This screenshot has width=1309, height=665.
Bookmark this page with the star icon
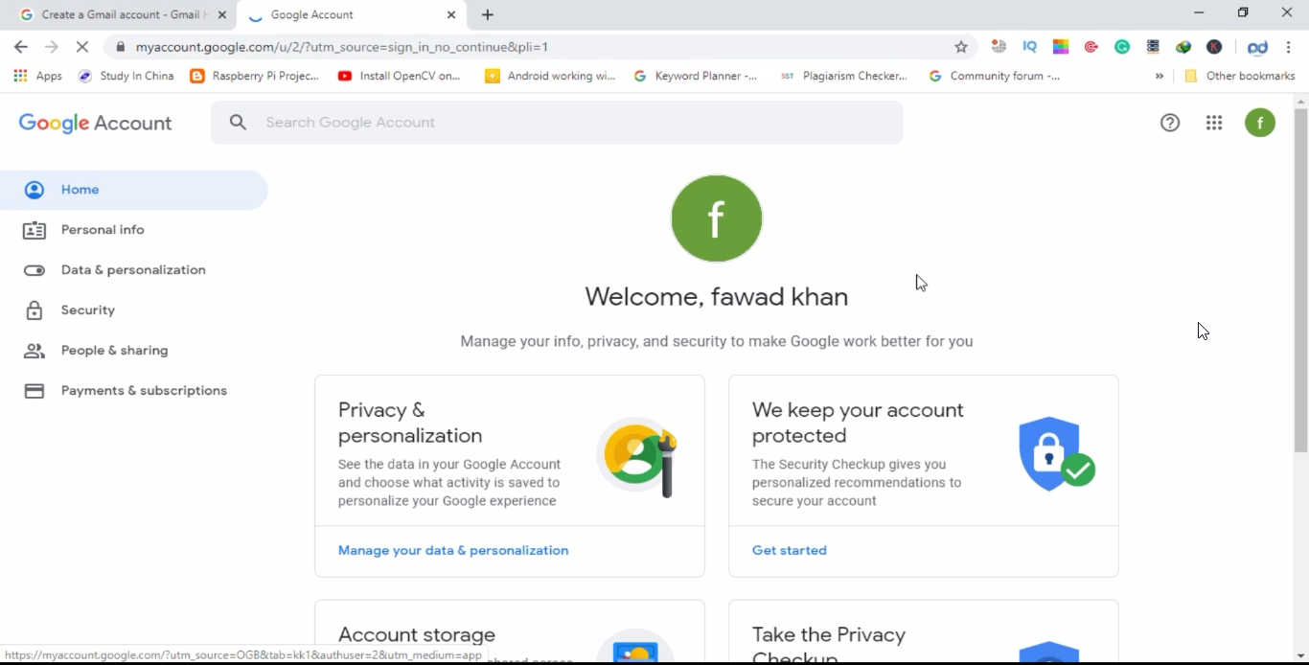(x=961, y=47)
